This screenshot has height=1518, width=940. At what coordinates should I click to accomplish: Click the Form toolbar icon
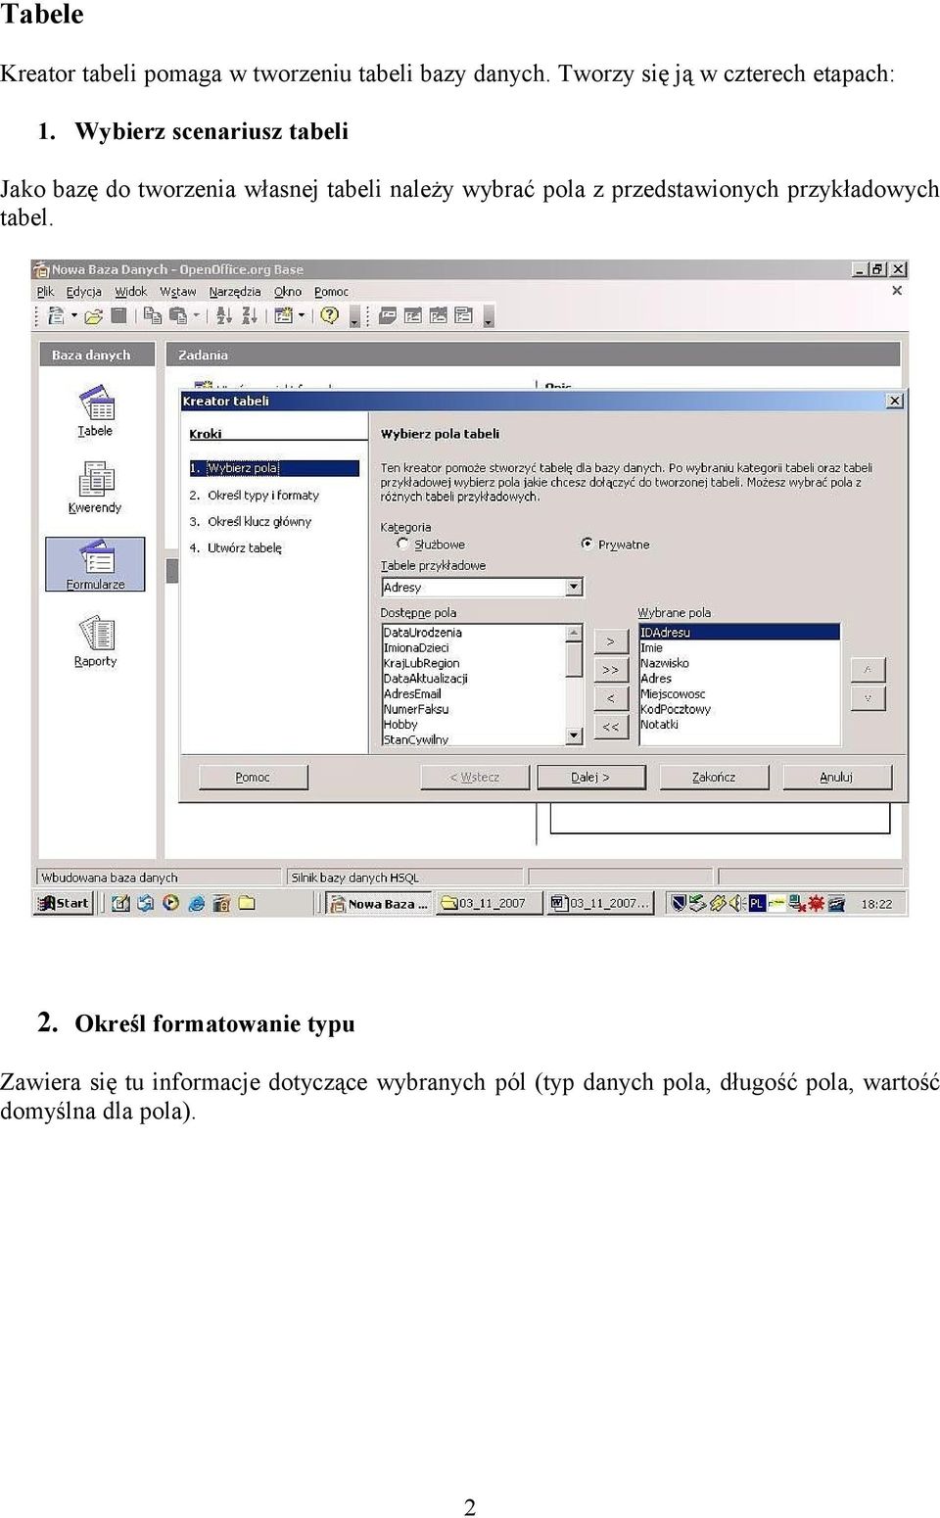pyautogui.click(x=283, y=315)
